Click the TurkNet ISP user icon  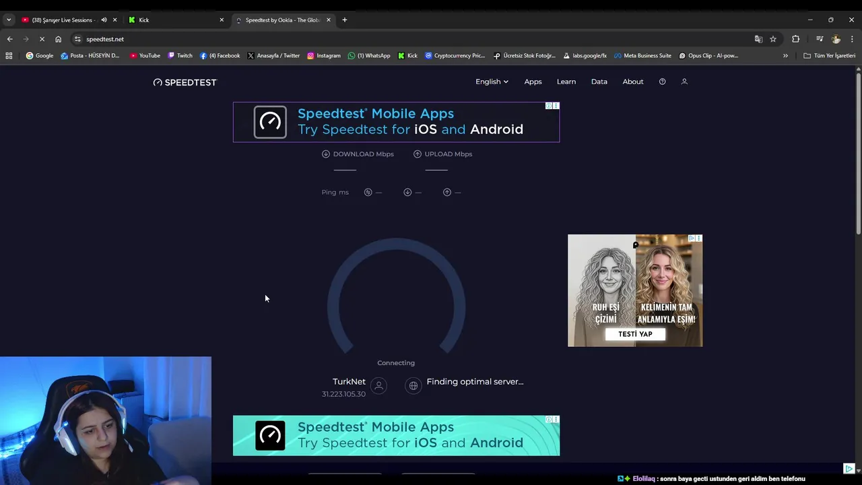378,385
